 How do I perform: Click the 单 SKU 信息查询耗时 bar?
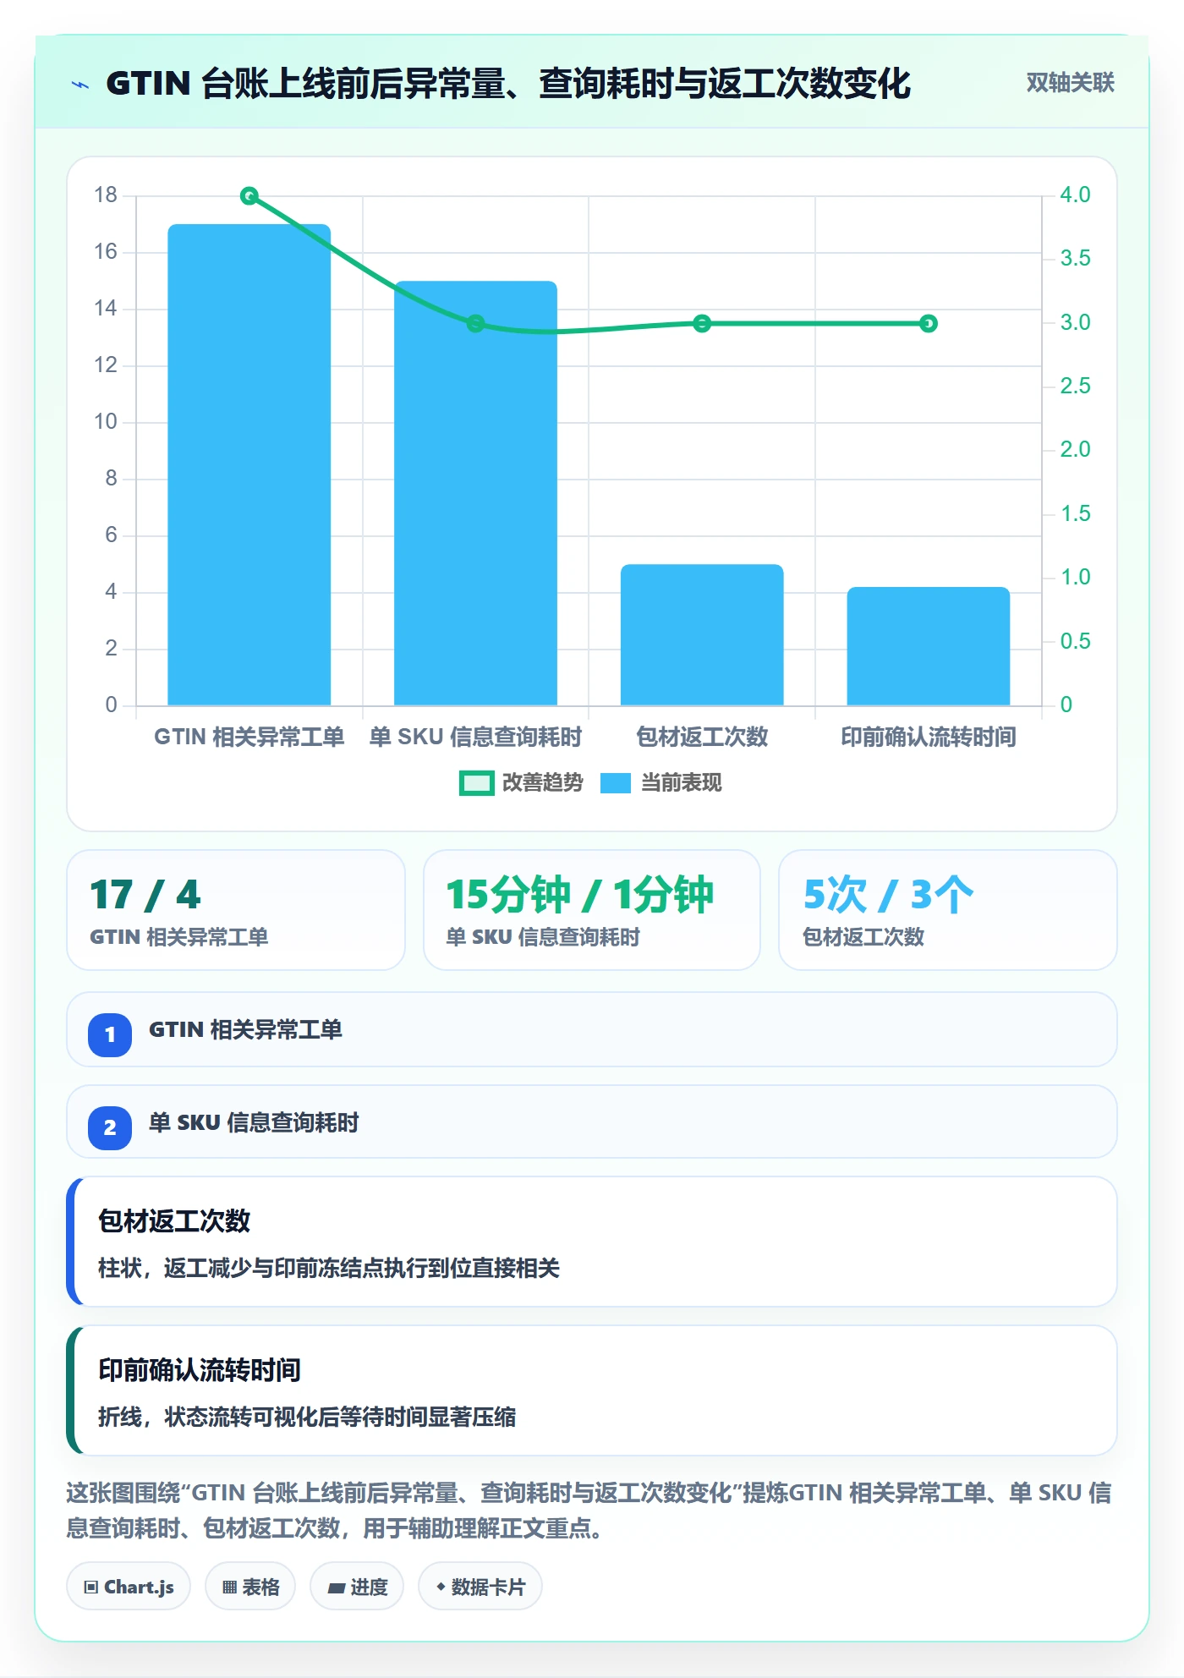475,493
